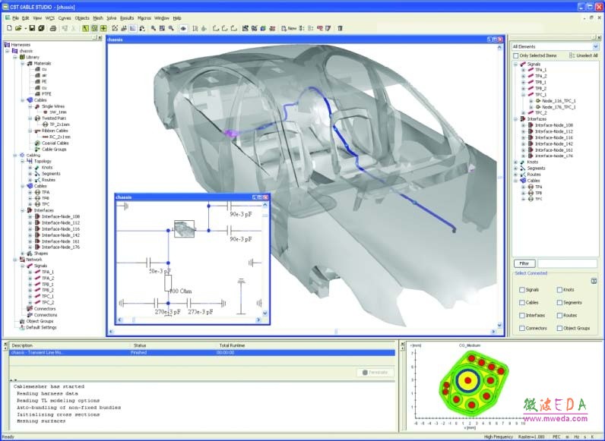Click the Open folder toolbar icon

point(18,28)
